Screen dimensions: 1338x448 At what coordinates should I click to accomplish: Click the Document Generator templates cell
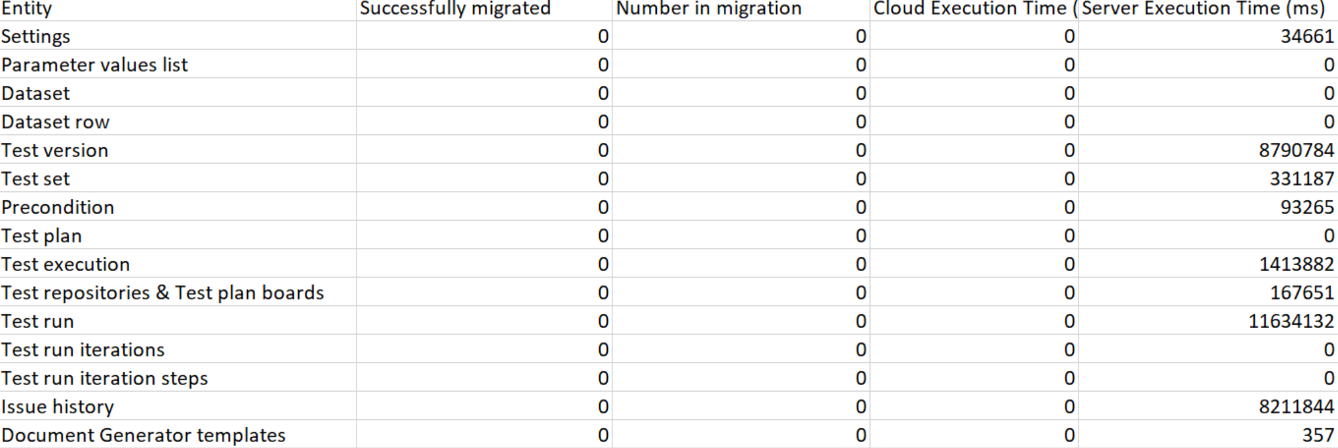point(178,435)
